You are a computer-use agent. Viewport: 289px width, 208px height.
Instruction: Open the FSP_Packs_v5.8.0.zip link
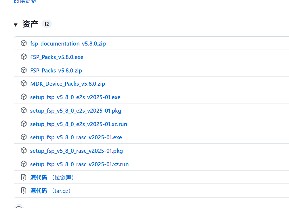[x=56, y=70]
